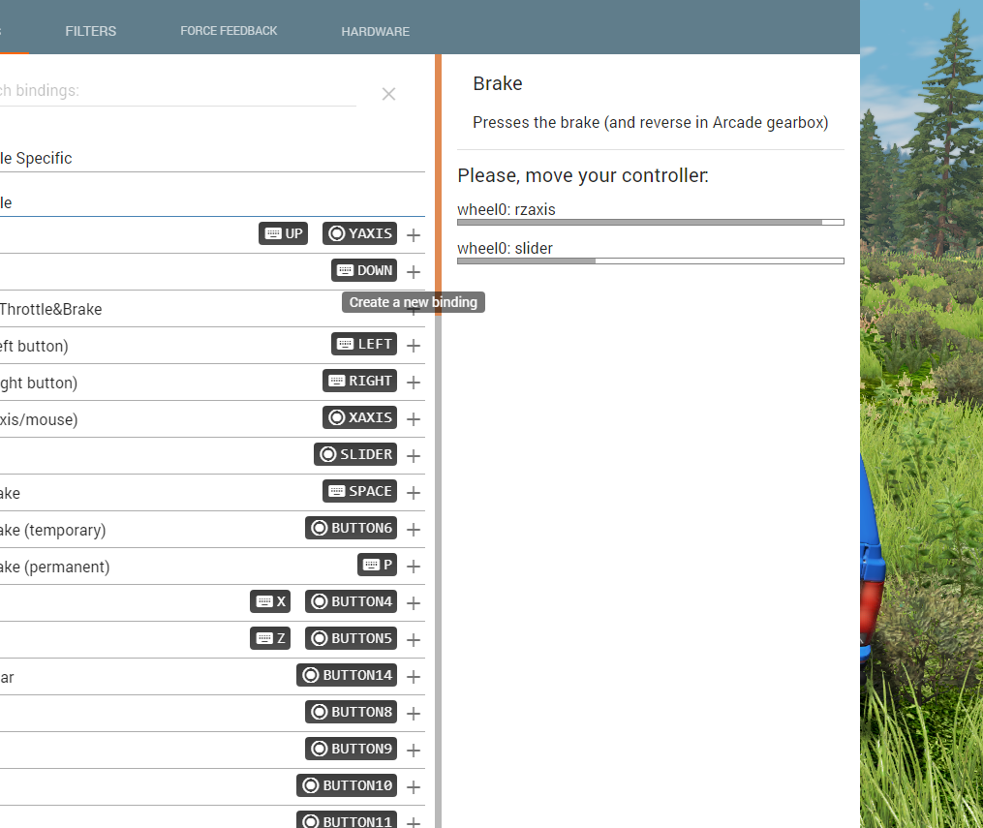Switch to the FORCE FEEDBACK tab
983x828 pixels.
click(229, 31)
